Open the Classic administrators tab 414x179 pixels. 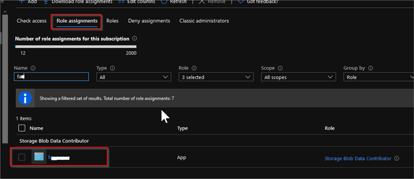[x=204, y=21]
